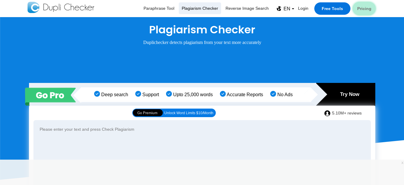
Task: Open the Free Tools button
Action: pos(332,9)
